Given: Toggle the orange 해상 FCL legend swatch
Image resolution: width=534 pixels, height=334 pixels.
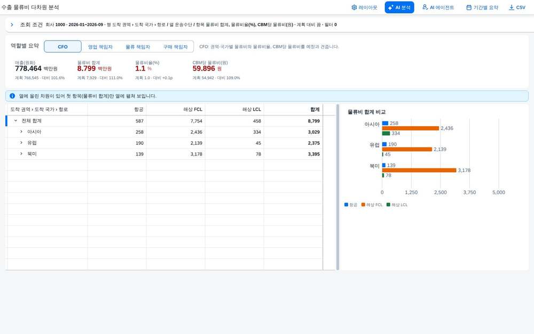Looking at the screenshot, I should click(363, 205).
